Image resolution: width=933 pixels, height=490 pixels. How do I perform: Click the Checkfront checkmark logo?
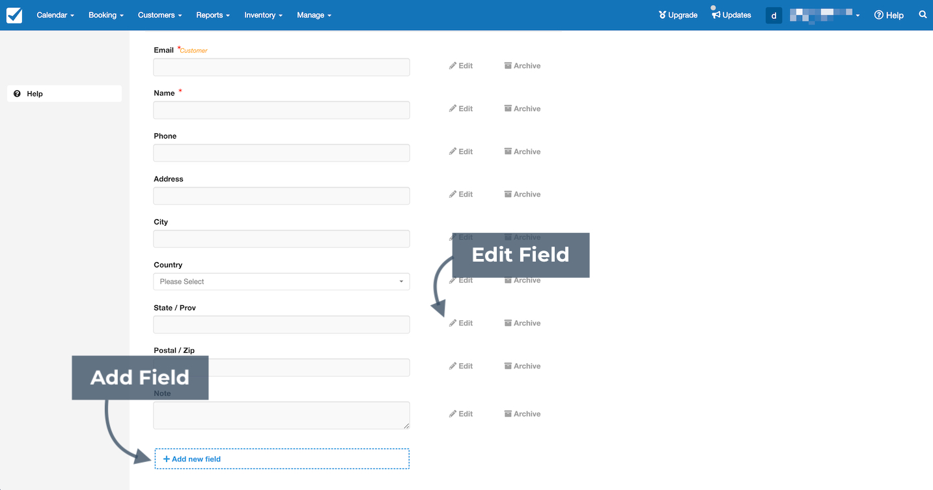(14, 15)
